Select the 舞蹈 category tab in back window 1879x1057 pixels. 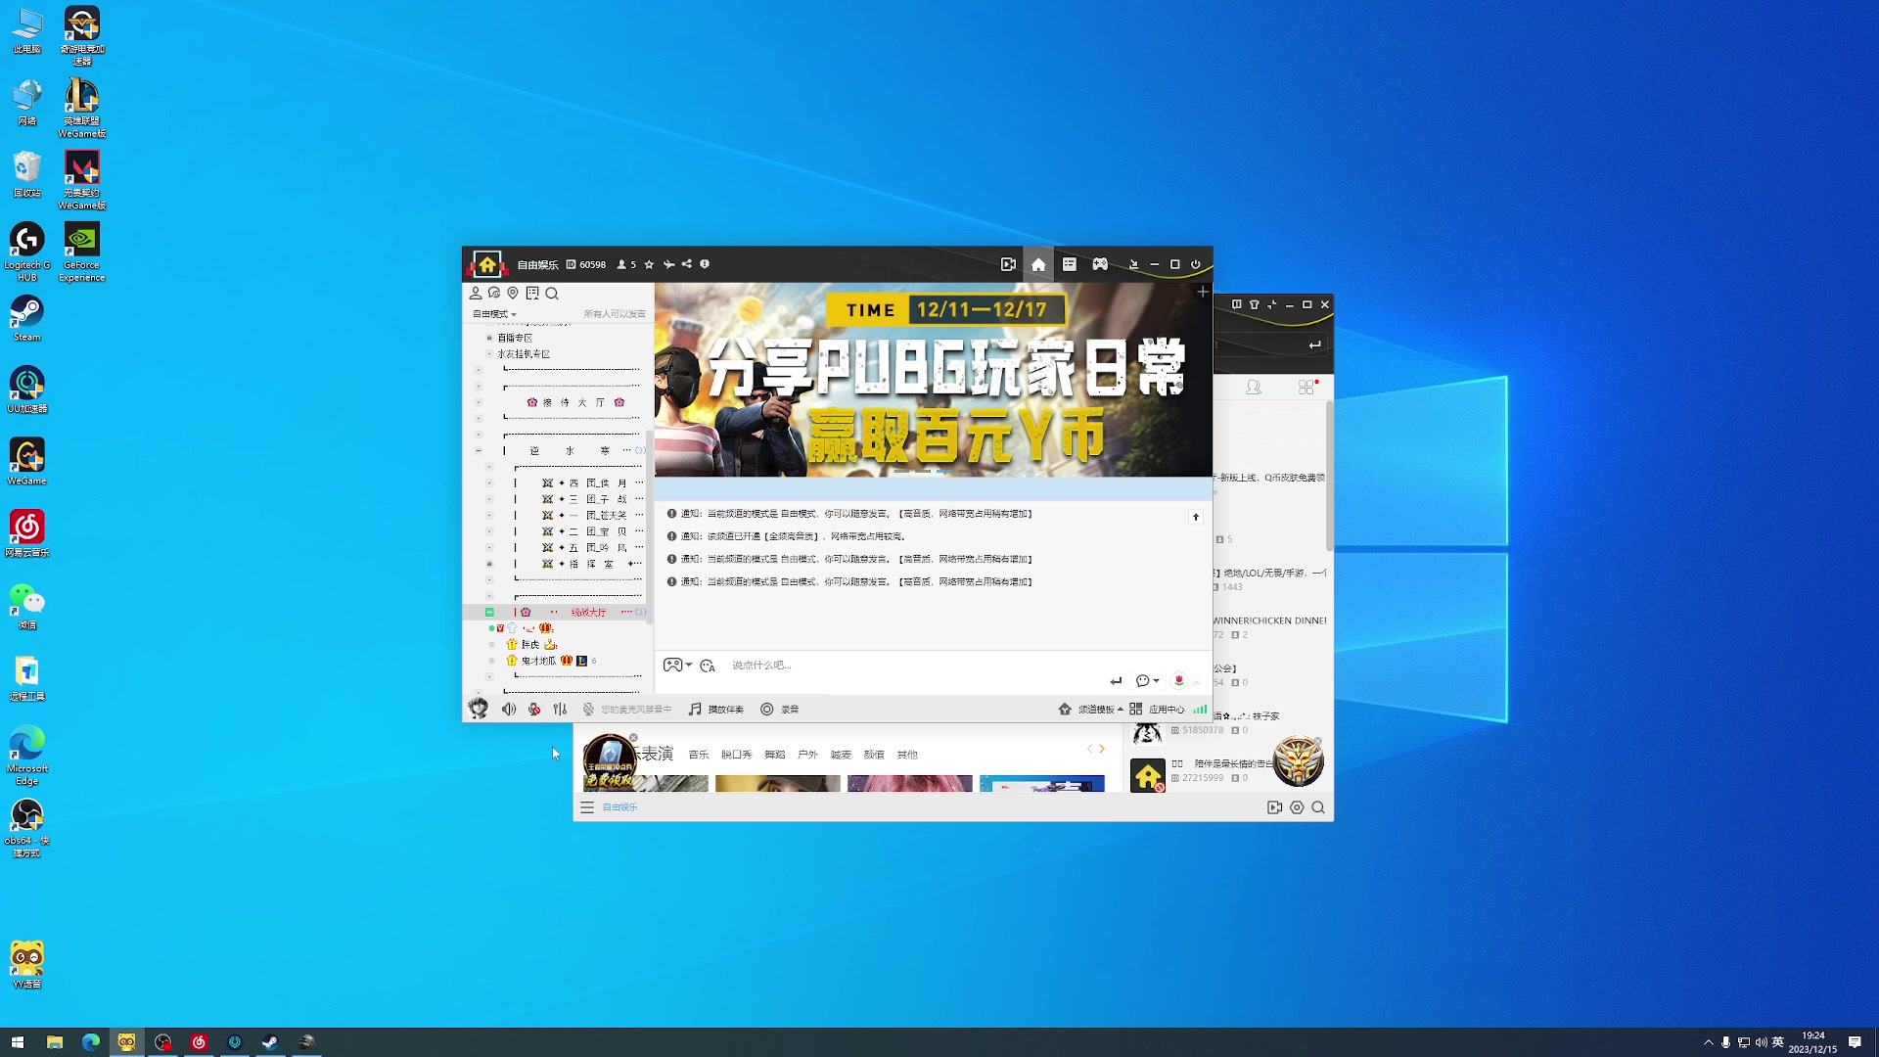pos(775,755)
